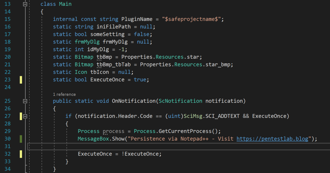
Task: Place cursor on empty line 31
Action: pyautogui.click(x=161, y=147)
